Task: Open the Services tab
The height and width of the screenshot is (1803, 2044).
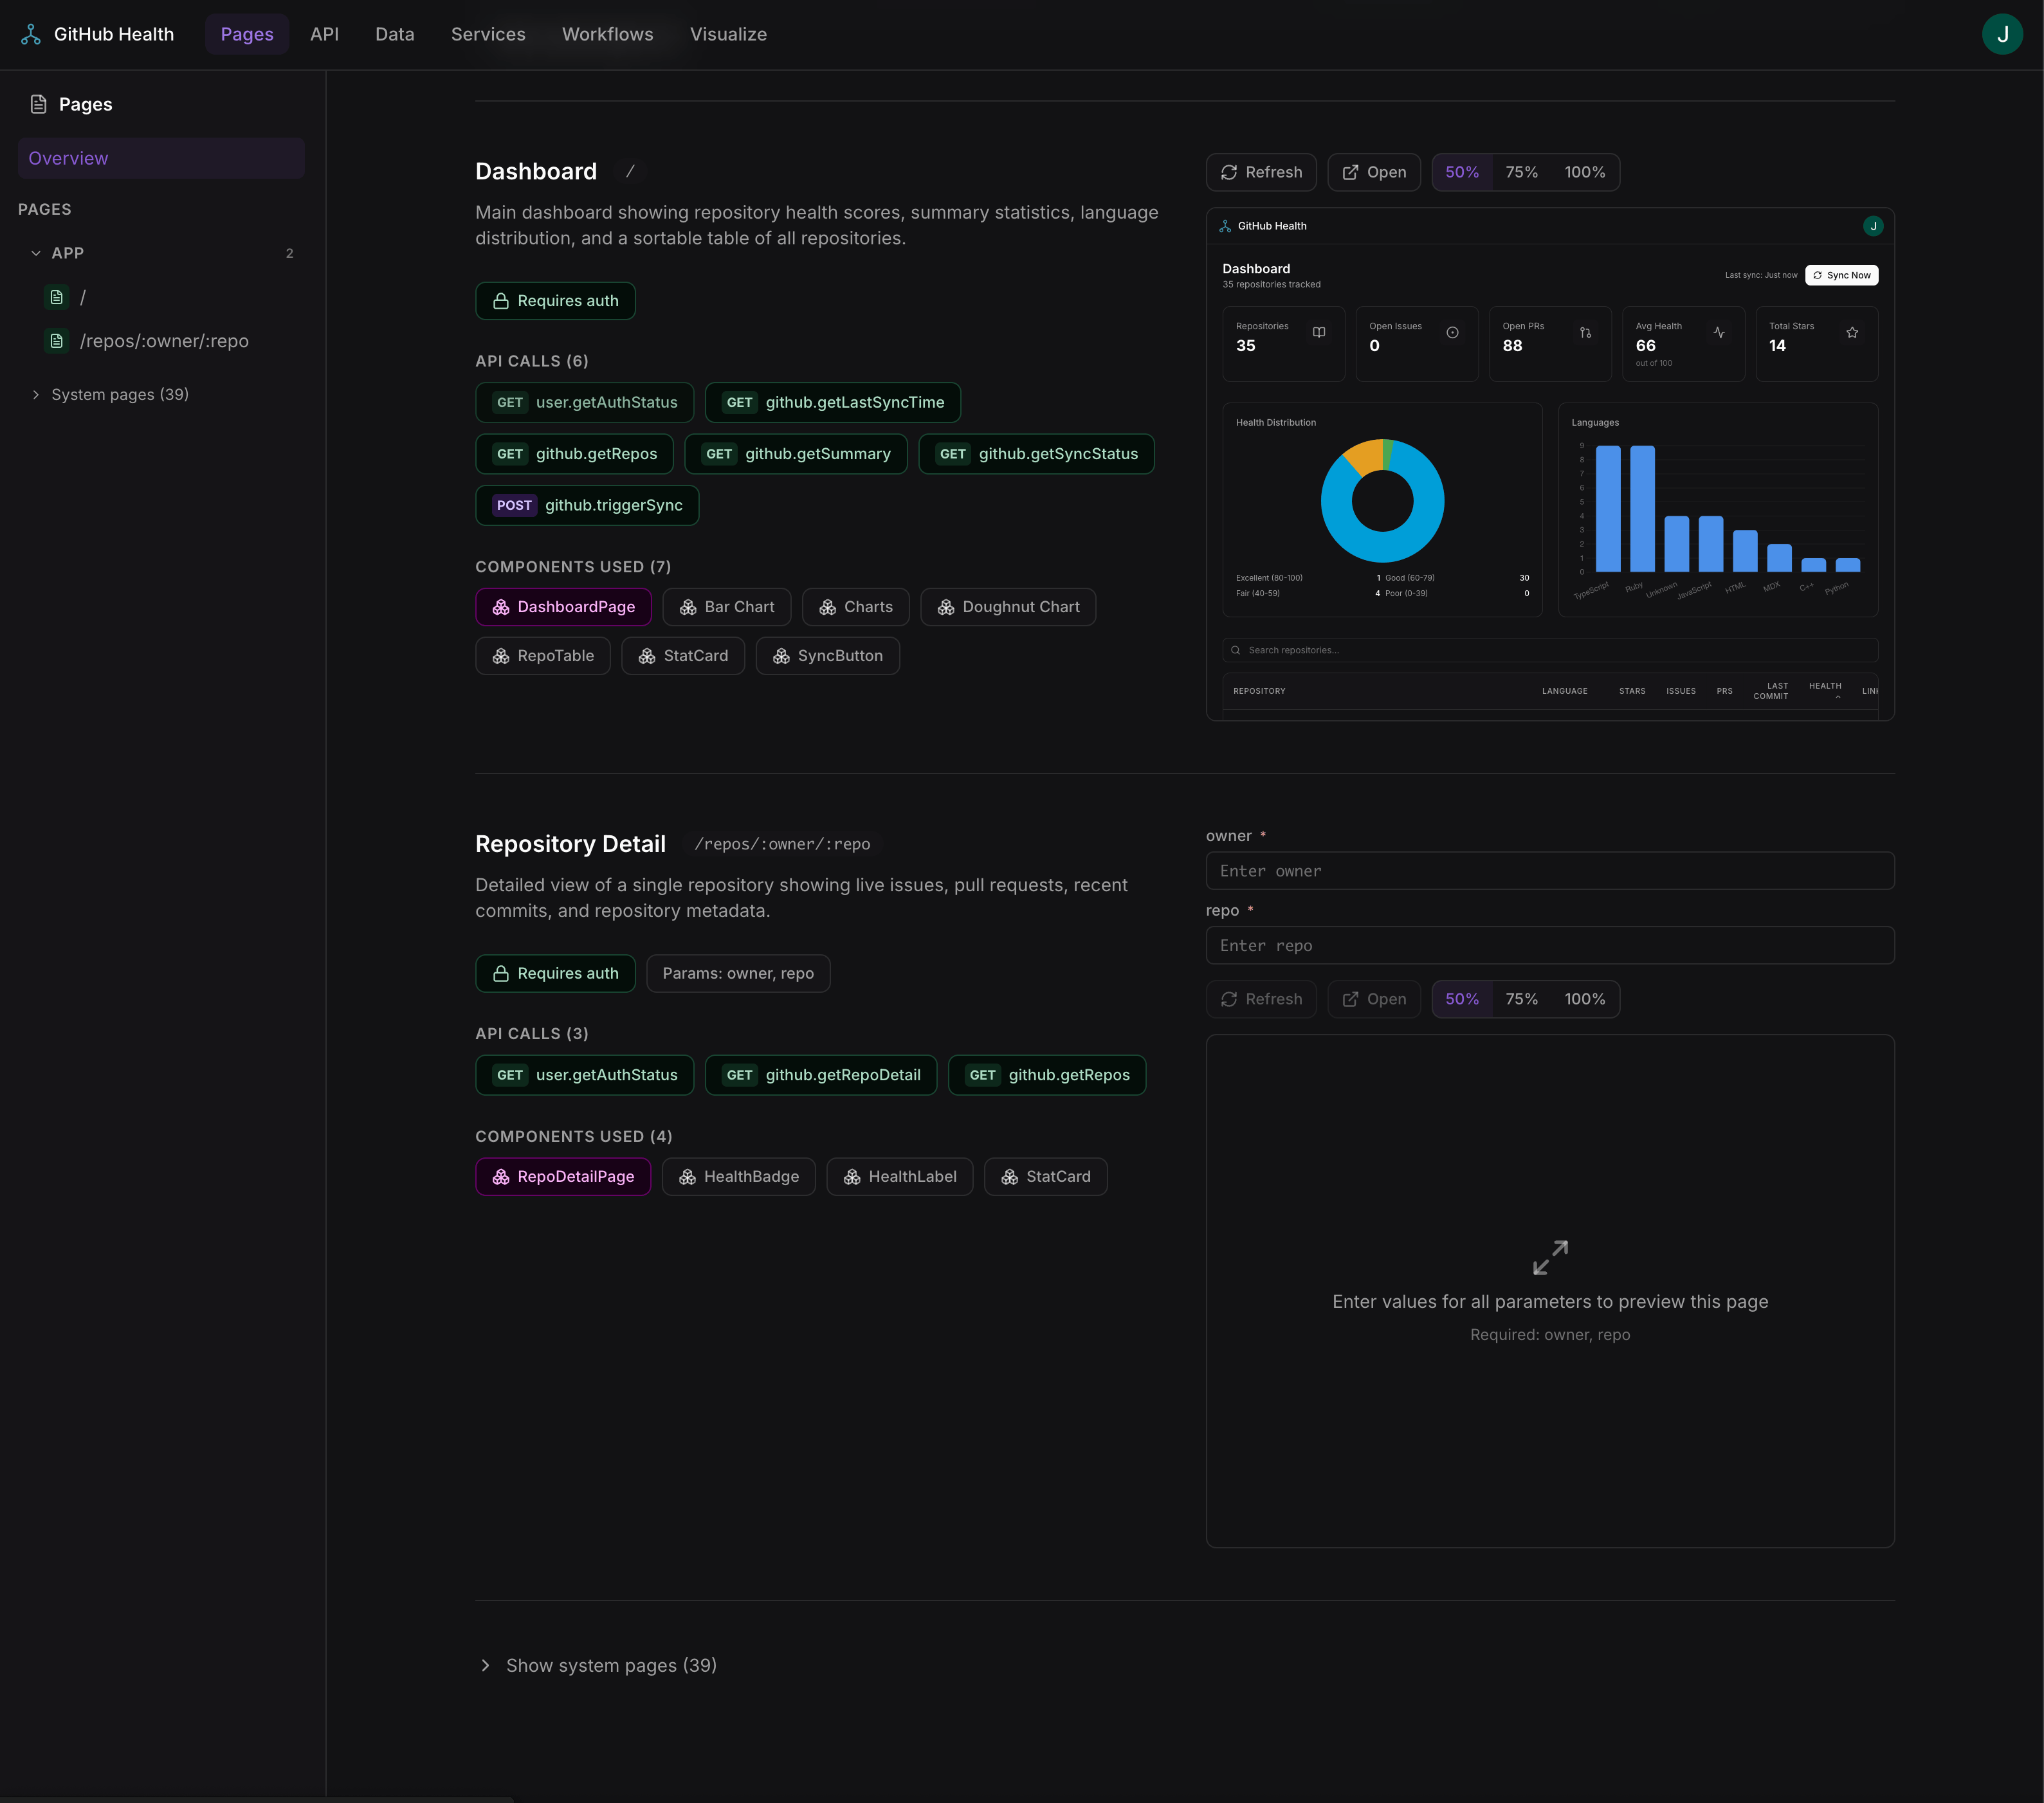Action: [488, 34]
